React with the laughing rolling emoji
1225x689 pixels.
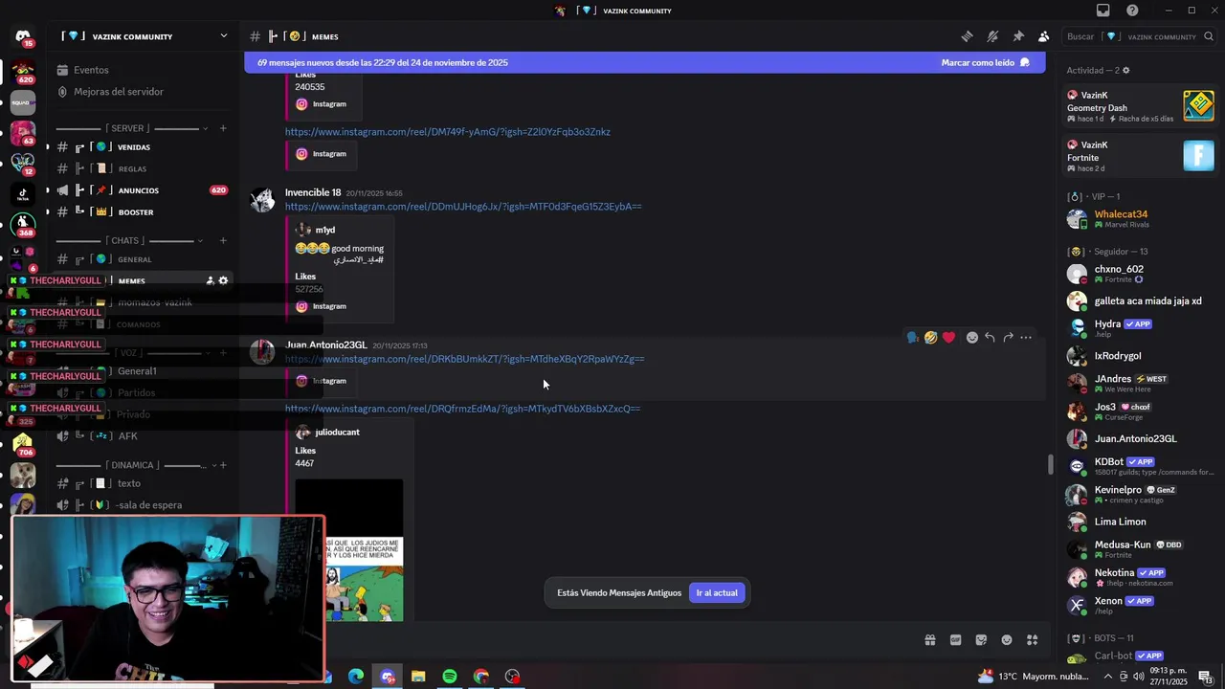930,338
